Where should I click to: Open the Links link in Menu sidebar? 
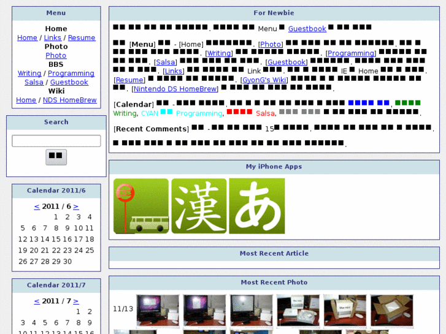[x=53, y=37]
